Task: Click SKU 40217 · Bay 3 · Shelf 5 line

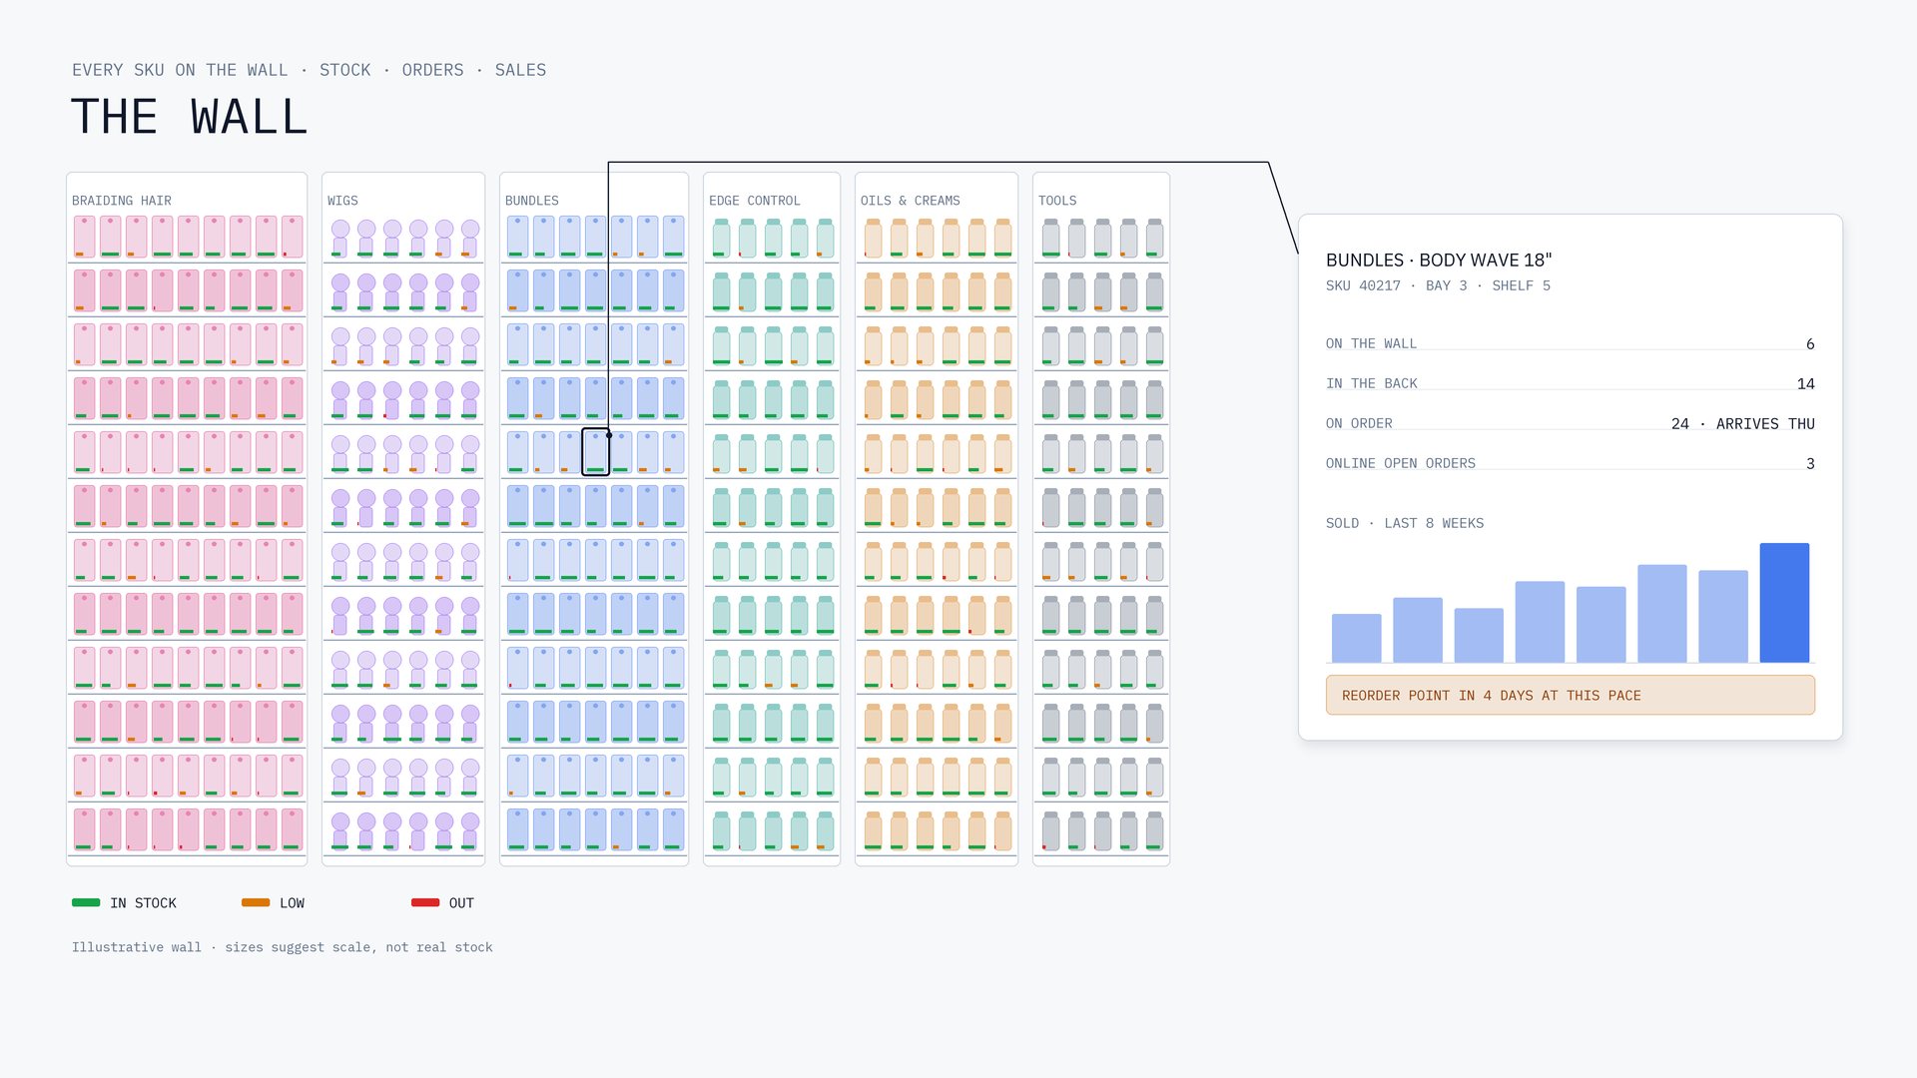Action: click(1438, 285)
